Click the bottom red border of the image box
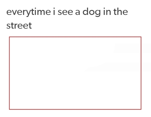This screenshot has height=117, width=151. (x=75, y=109)
